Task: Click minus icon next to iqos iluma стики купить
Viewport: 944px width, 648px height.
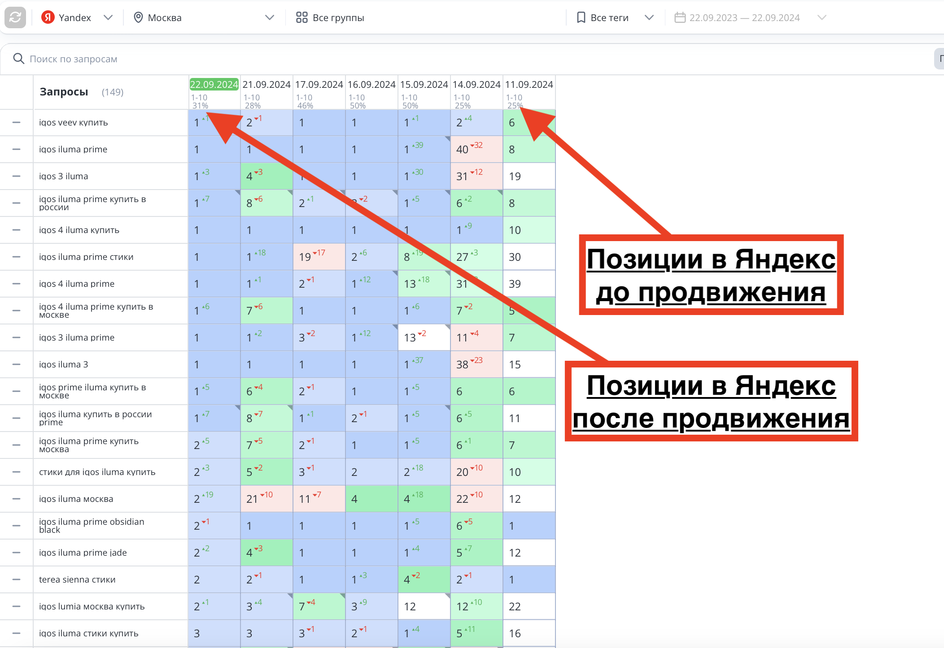Action: pyautogui.click(x=16, y=633)
